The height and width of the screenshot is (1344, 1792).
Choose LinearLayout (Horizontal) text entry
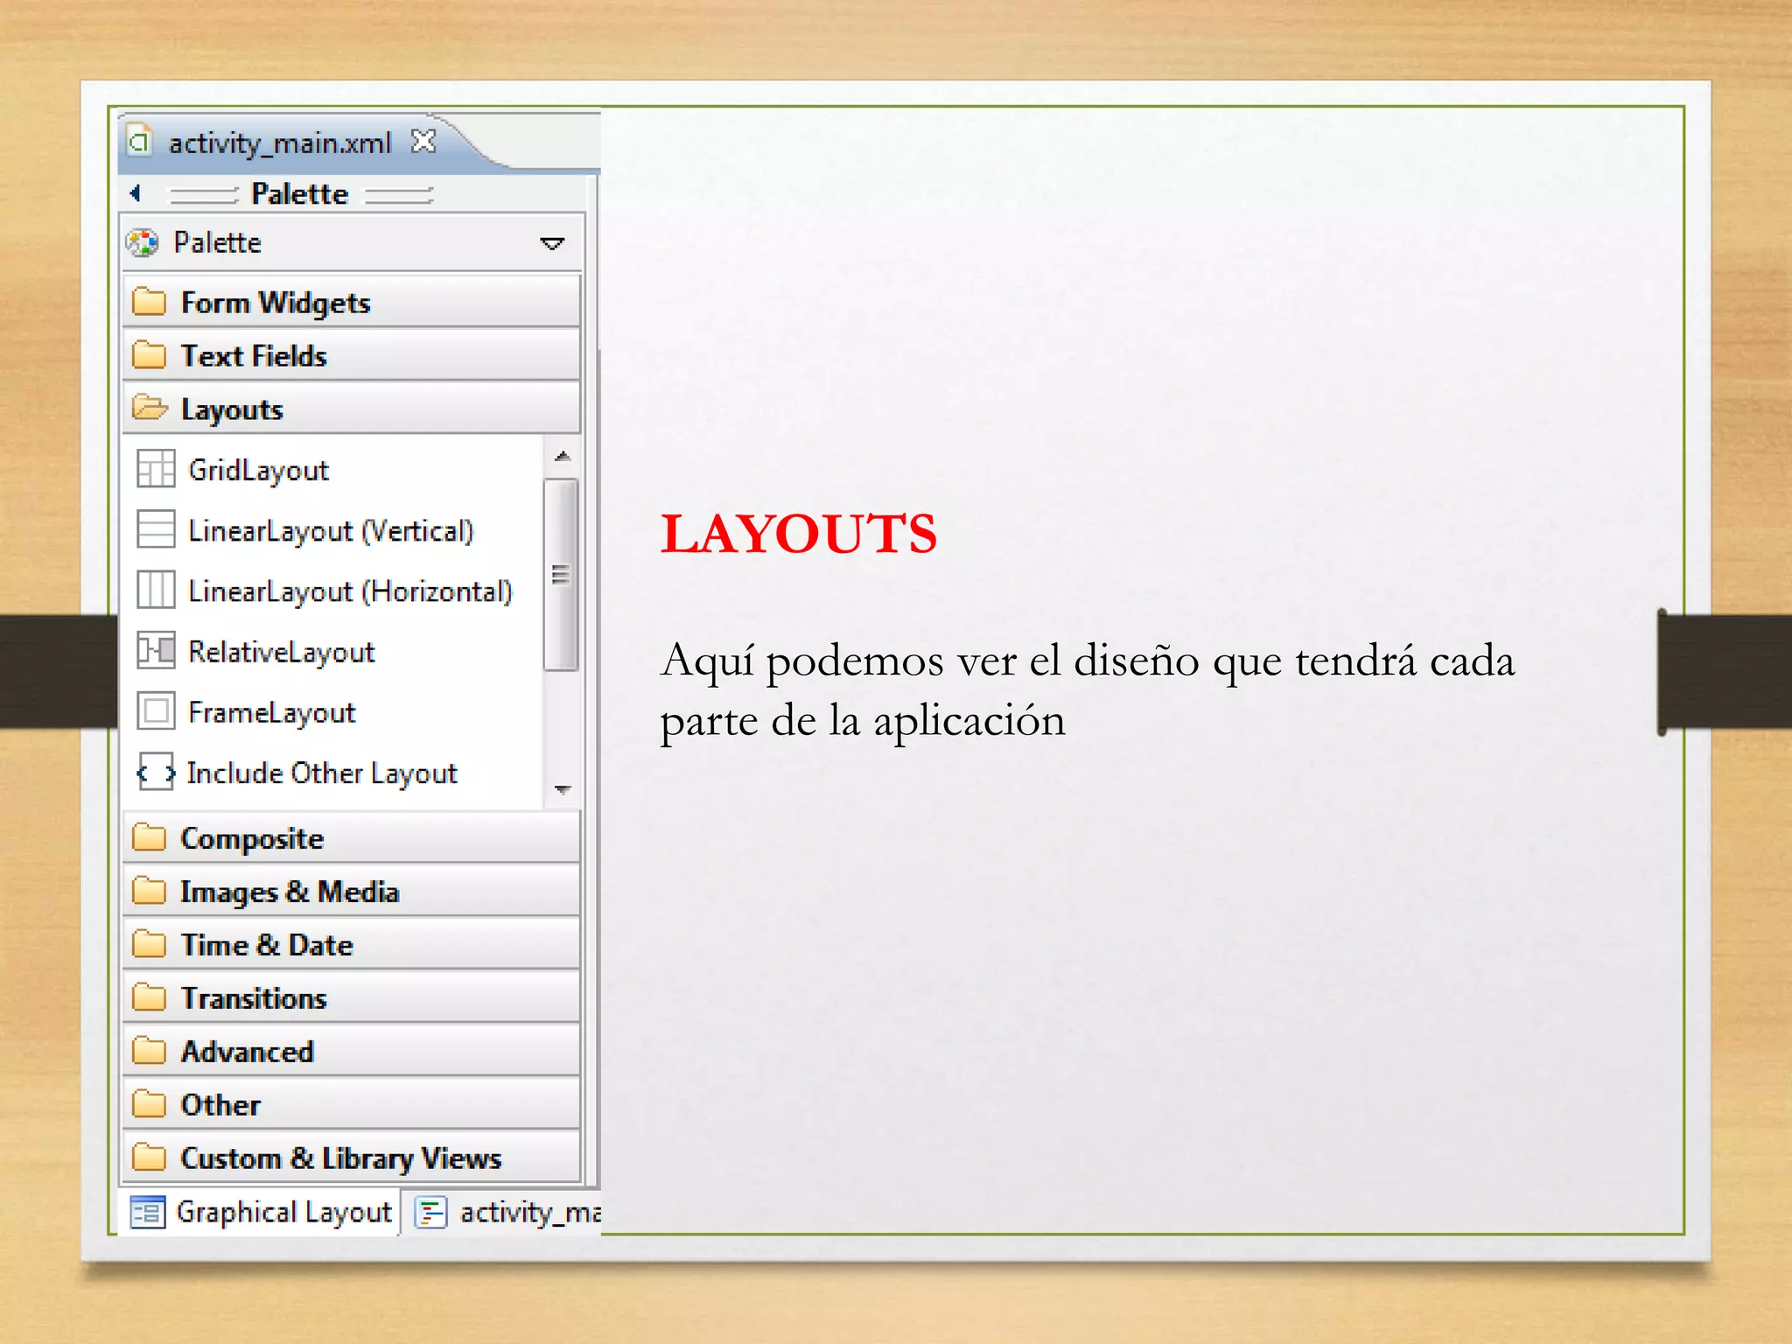coord(350,591)
